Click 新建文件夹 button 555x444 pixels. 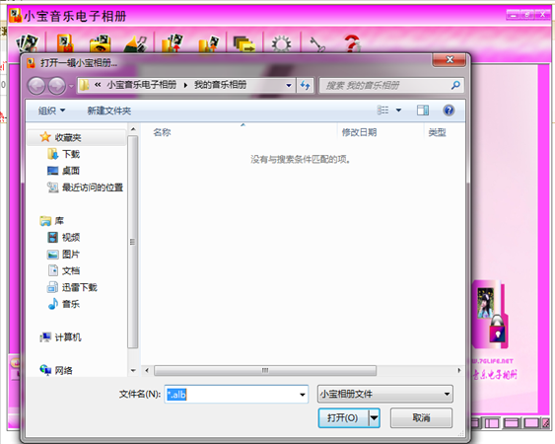(109, 111)
